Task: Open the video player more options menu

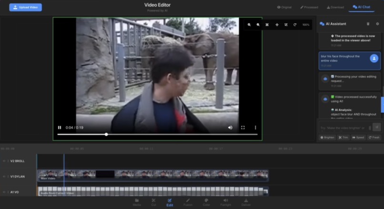Action: [x=255, y=127]
